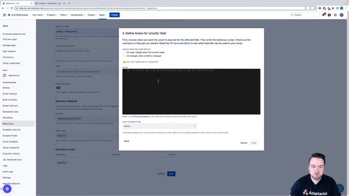Screen dimensions: 349x196
Task: Click the browser back arrow
Action: 3,8
